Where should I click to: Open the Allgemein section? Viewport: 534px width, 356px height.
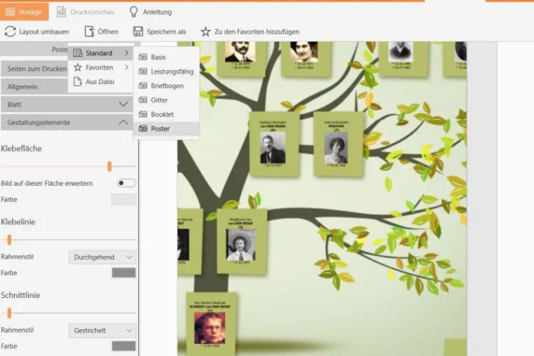[x=34, y=87]
